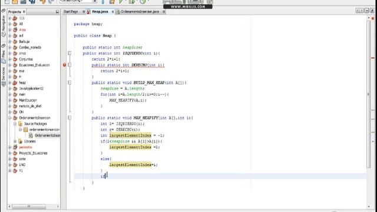Screen dimensions: 377x212
Task: Close the Heap.java tab
Action: click(x=113, y=12)
